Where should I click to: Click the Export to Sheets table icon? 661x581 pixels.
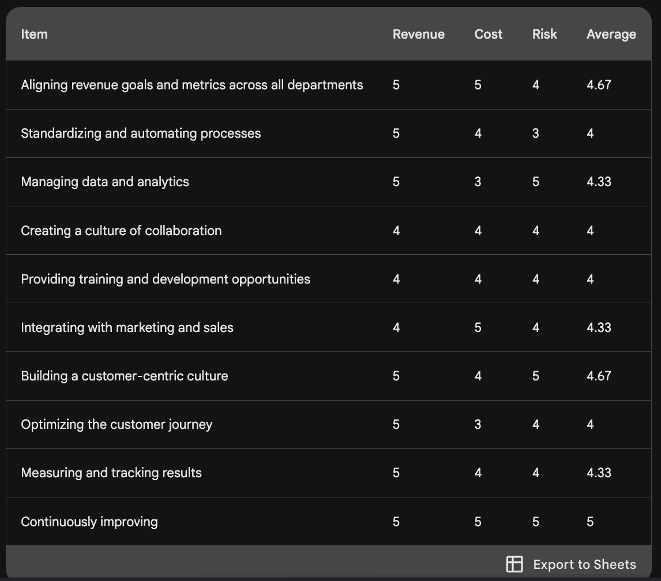(514, 564)
